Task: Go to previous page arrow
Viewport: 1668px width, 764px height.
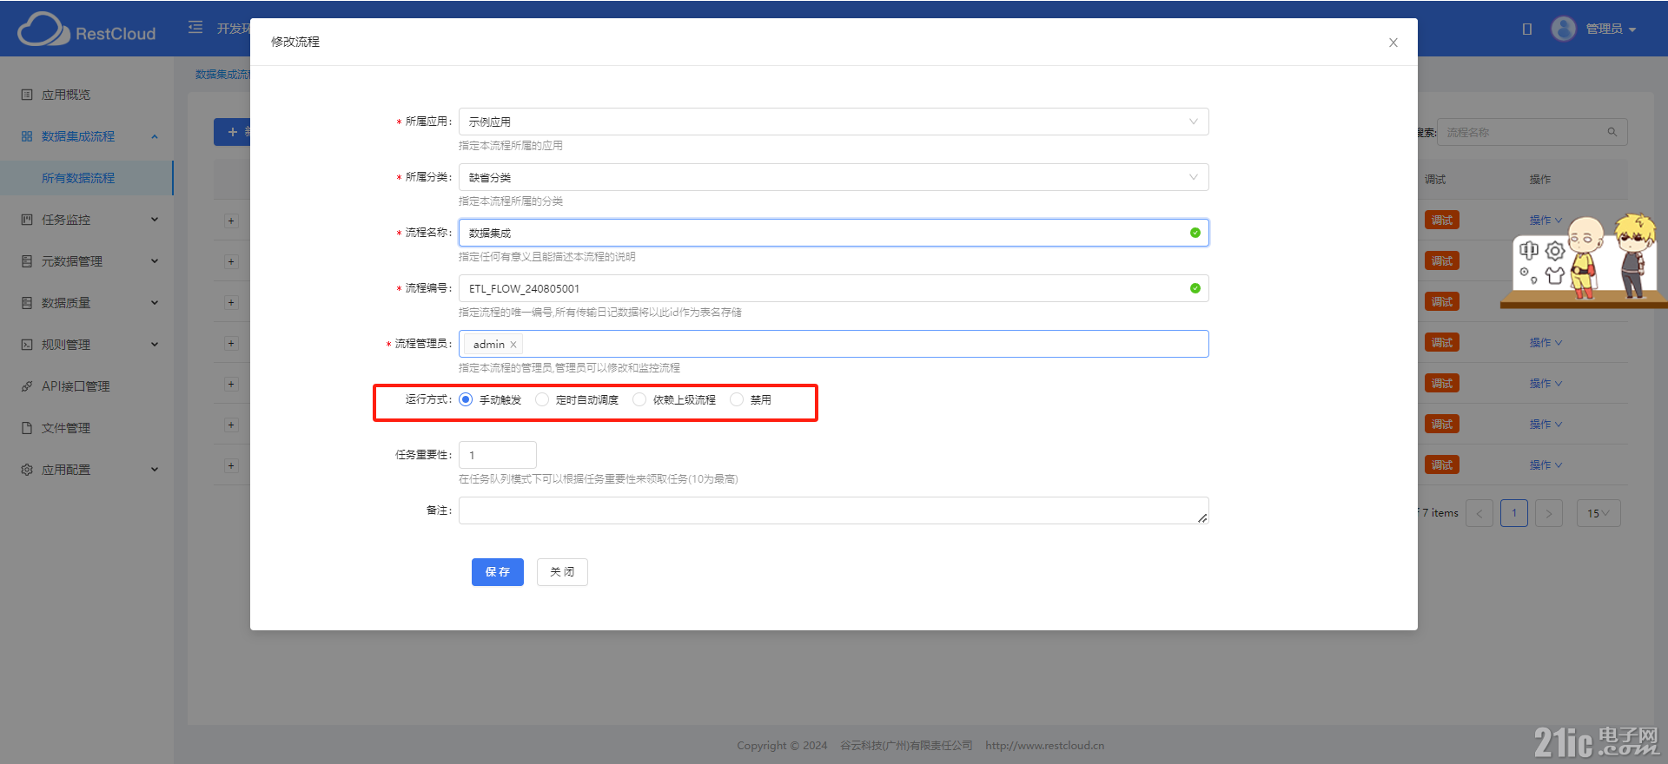Action: [1479, 513]
